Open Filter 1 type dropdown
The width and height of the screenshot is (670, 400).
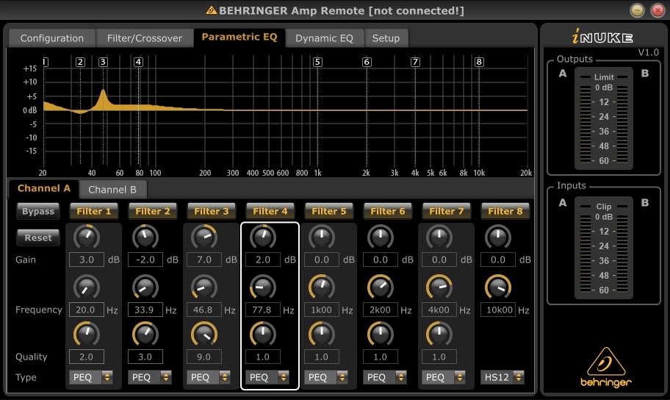(91, 377)
